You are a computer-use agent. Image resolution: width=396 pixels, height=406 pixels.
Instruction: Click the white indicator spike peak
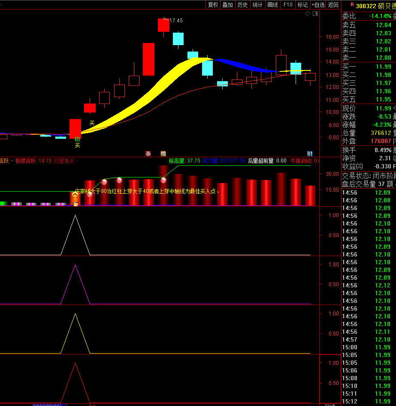point(75,215)
